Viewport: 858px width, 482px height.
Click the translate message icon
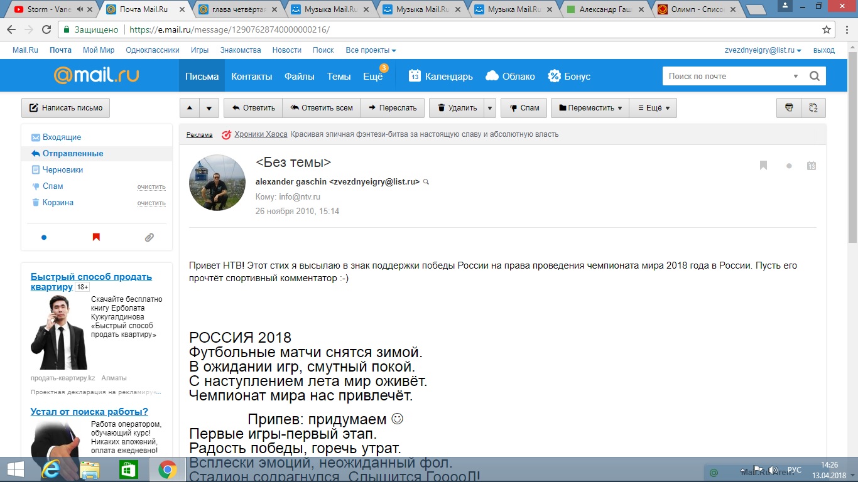(x=813, y=108)
